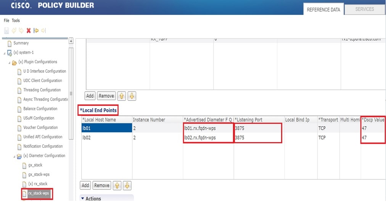Click the forward navigation arrow icon

coord(43,30)
